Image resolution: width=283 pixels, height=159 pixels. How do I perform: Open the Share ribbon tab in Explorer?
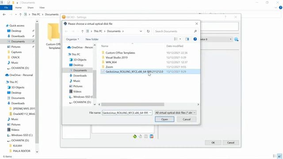31,8
